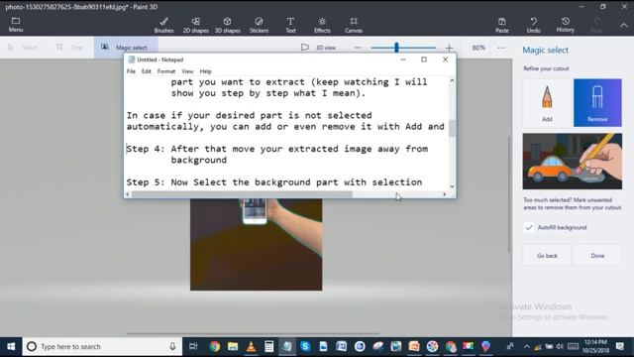Open the Windows Start menu
Image resolution: width=634 pixels, height=357 pixels.
point(11,346)
